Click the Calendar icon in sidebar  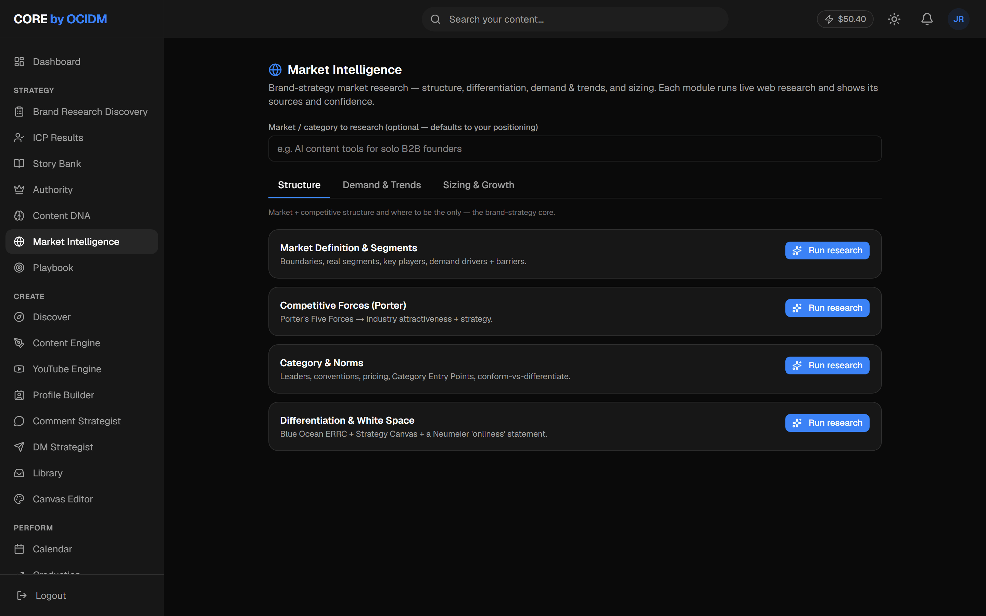click(x=19, y=549)
